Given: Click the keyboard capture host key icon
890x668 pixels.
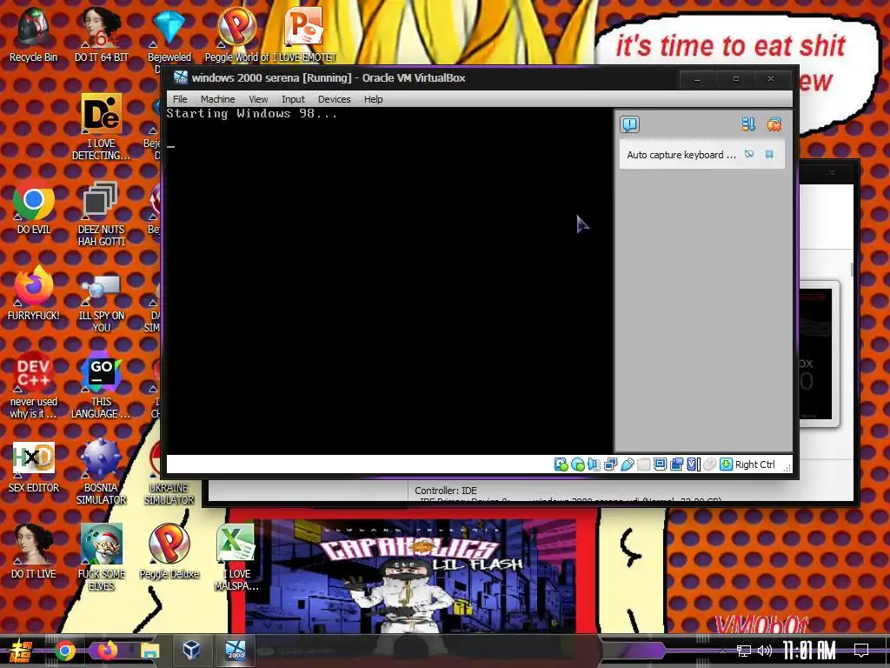Looking at the screenshot, I should (726, 464).
